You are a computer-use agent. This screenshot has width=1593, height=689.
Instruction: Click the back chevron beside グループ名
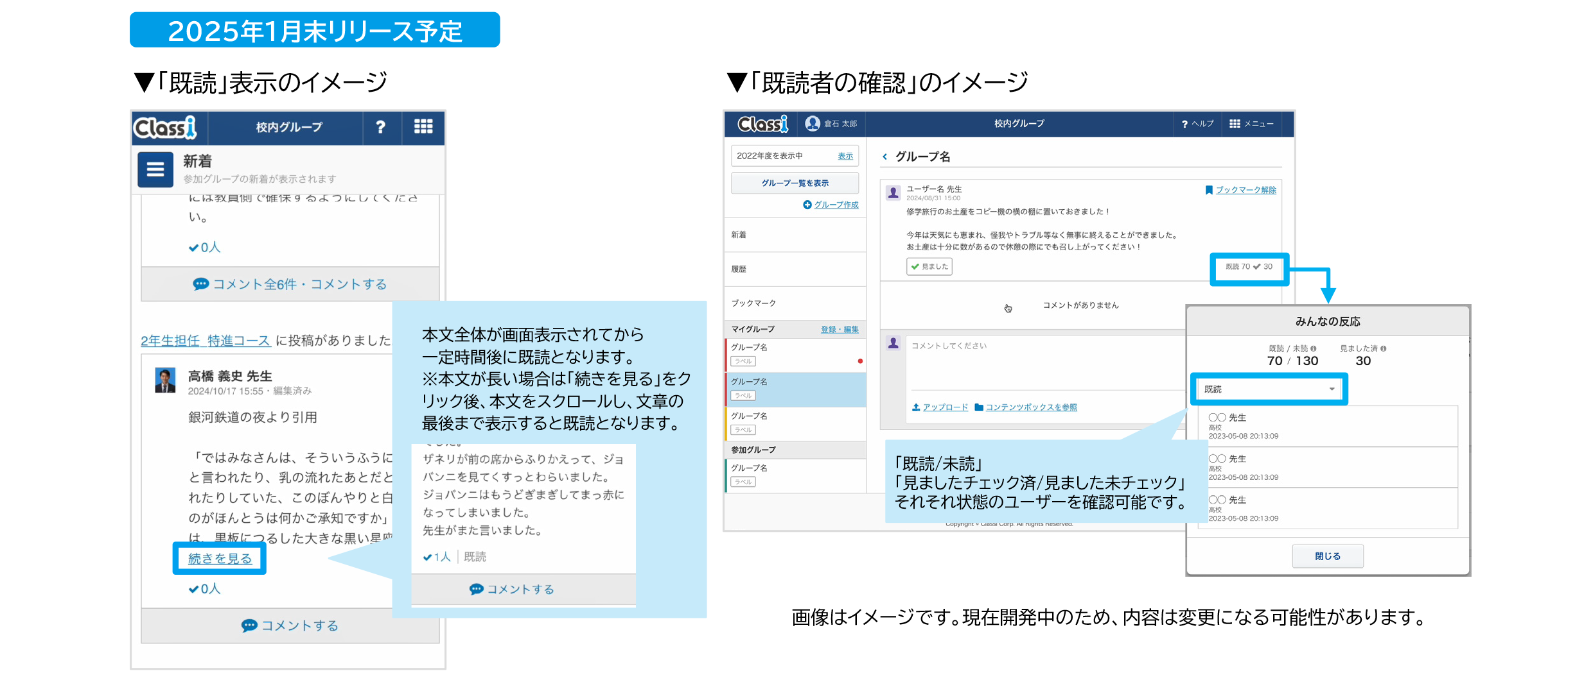click(885, 157)
